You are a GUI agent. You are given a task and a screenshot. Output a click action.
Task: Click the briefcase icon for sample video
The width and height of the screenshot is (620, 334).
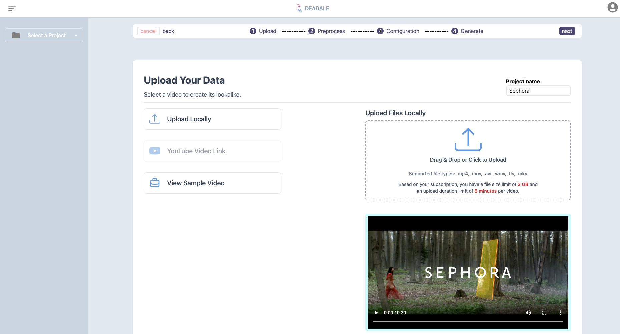155,183
